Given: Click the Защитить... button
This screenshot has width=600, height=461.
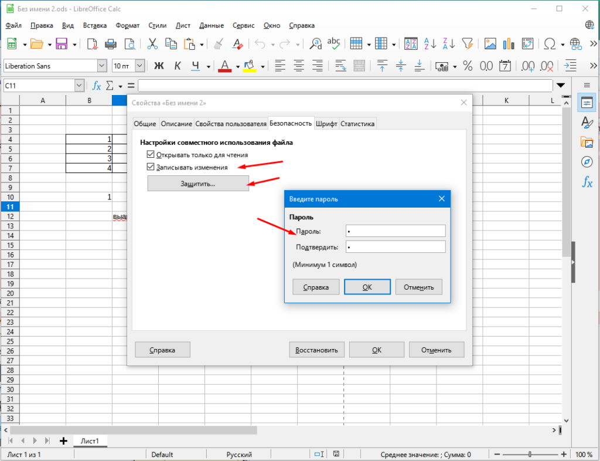Looking at the screenshot, I should point(198,184).
